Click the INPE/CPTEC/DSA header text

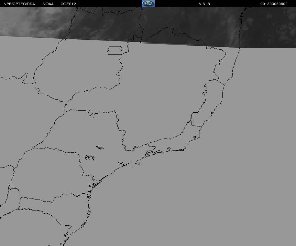pos(19,4)
